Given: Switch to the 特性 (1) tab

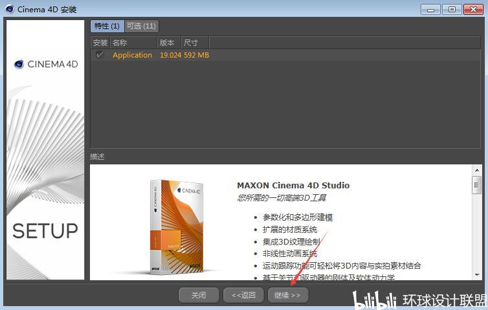Looking at the screenshot, I should pos(107,26).
